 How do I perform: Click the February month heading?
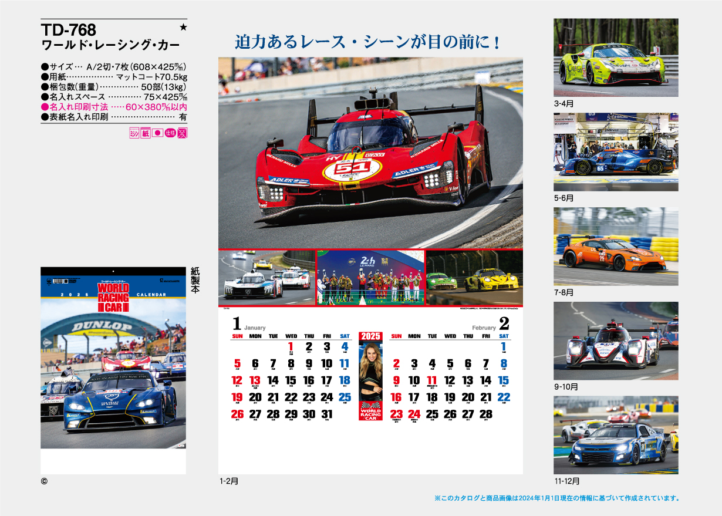point(484,328)
